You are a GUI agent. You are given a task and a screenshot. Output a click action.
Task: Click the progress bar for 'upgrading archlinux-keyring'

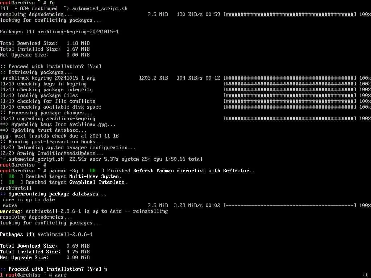(x=289, y=118)
